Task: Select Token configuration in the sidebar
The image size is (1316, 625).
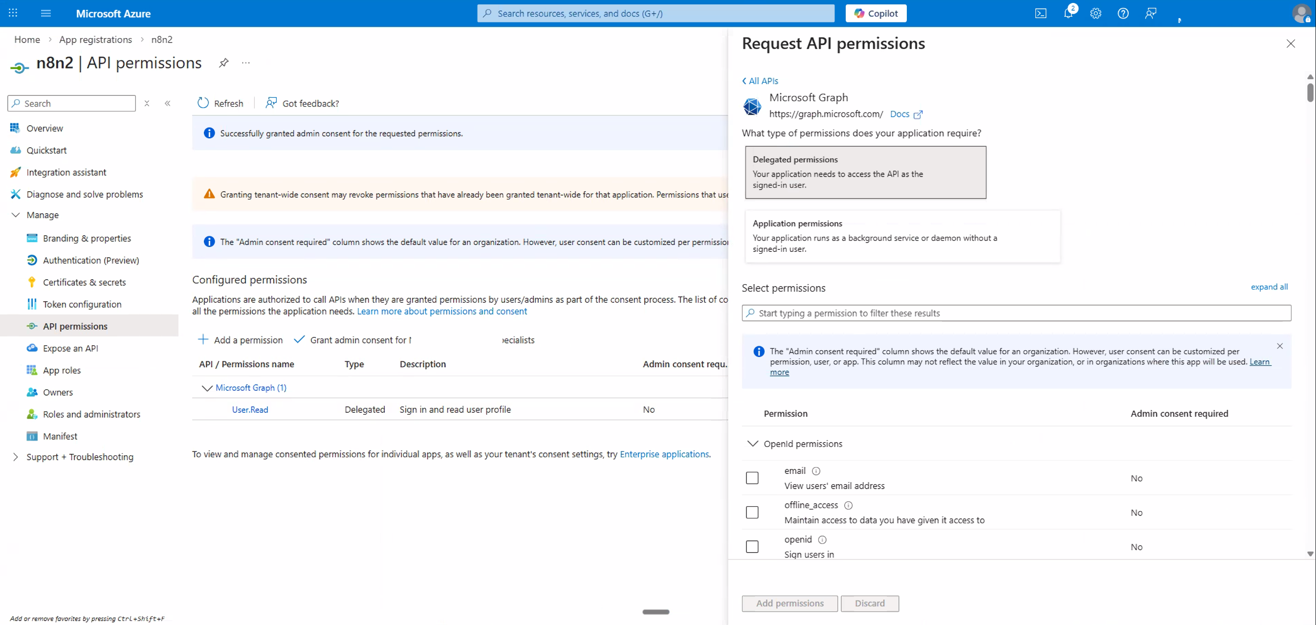Action: pos(82,304)
